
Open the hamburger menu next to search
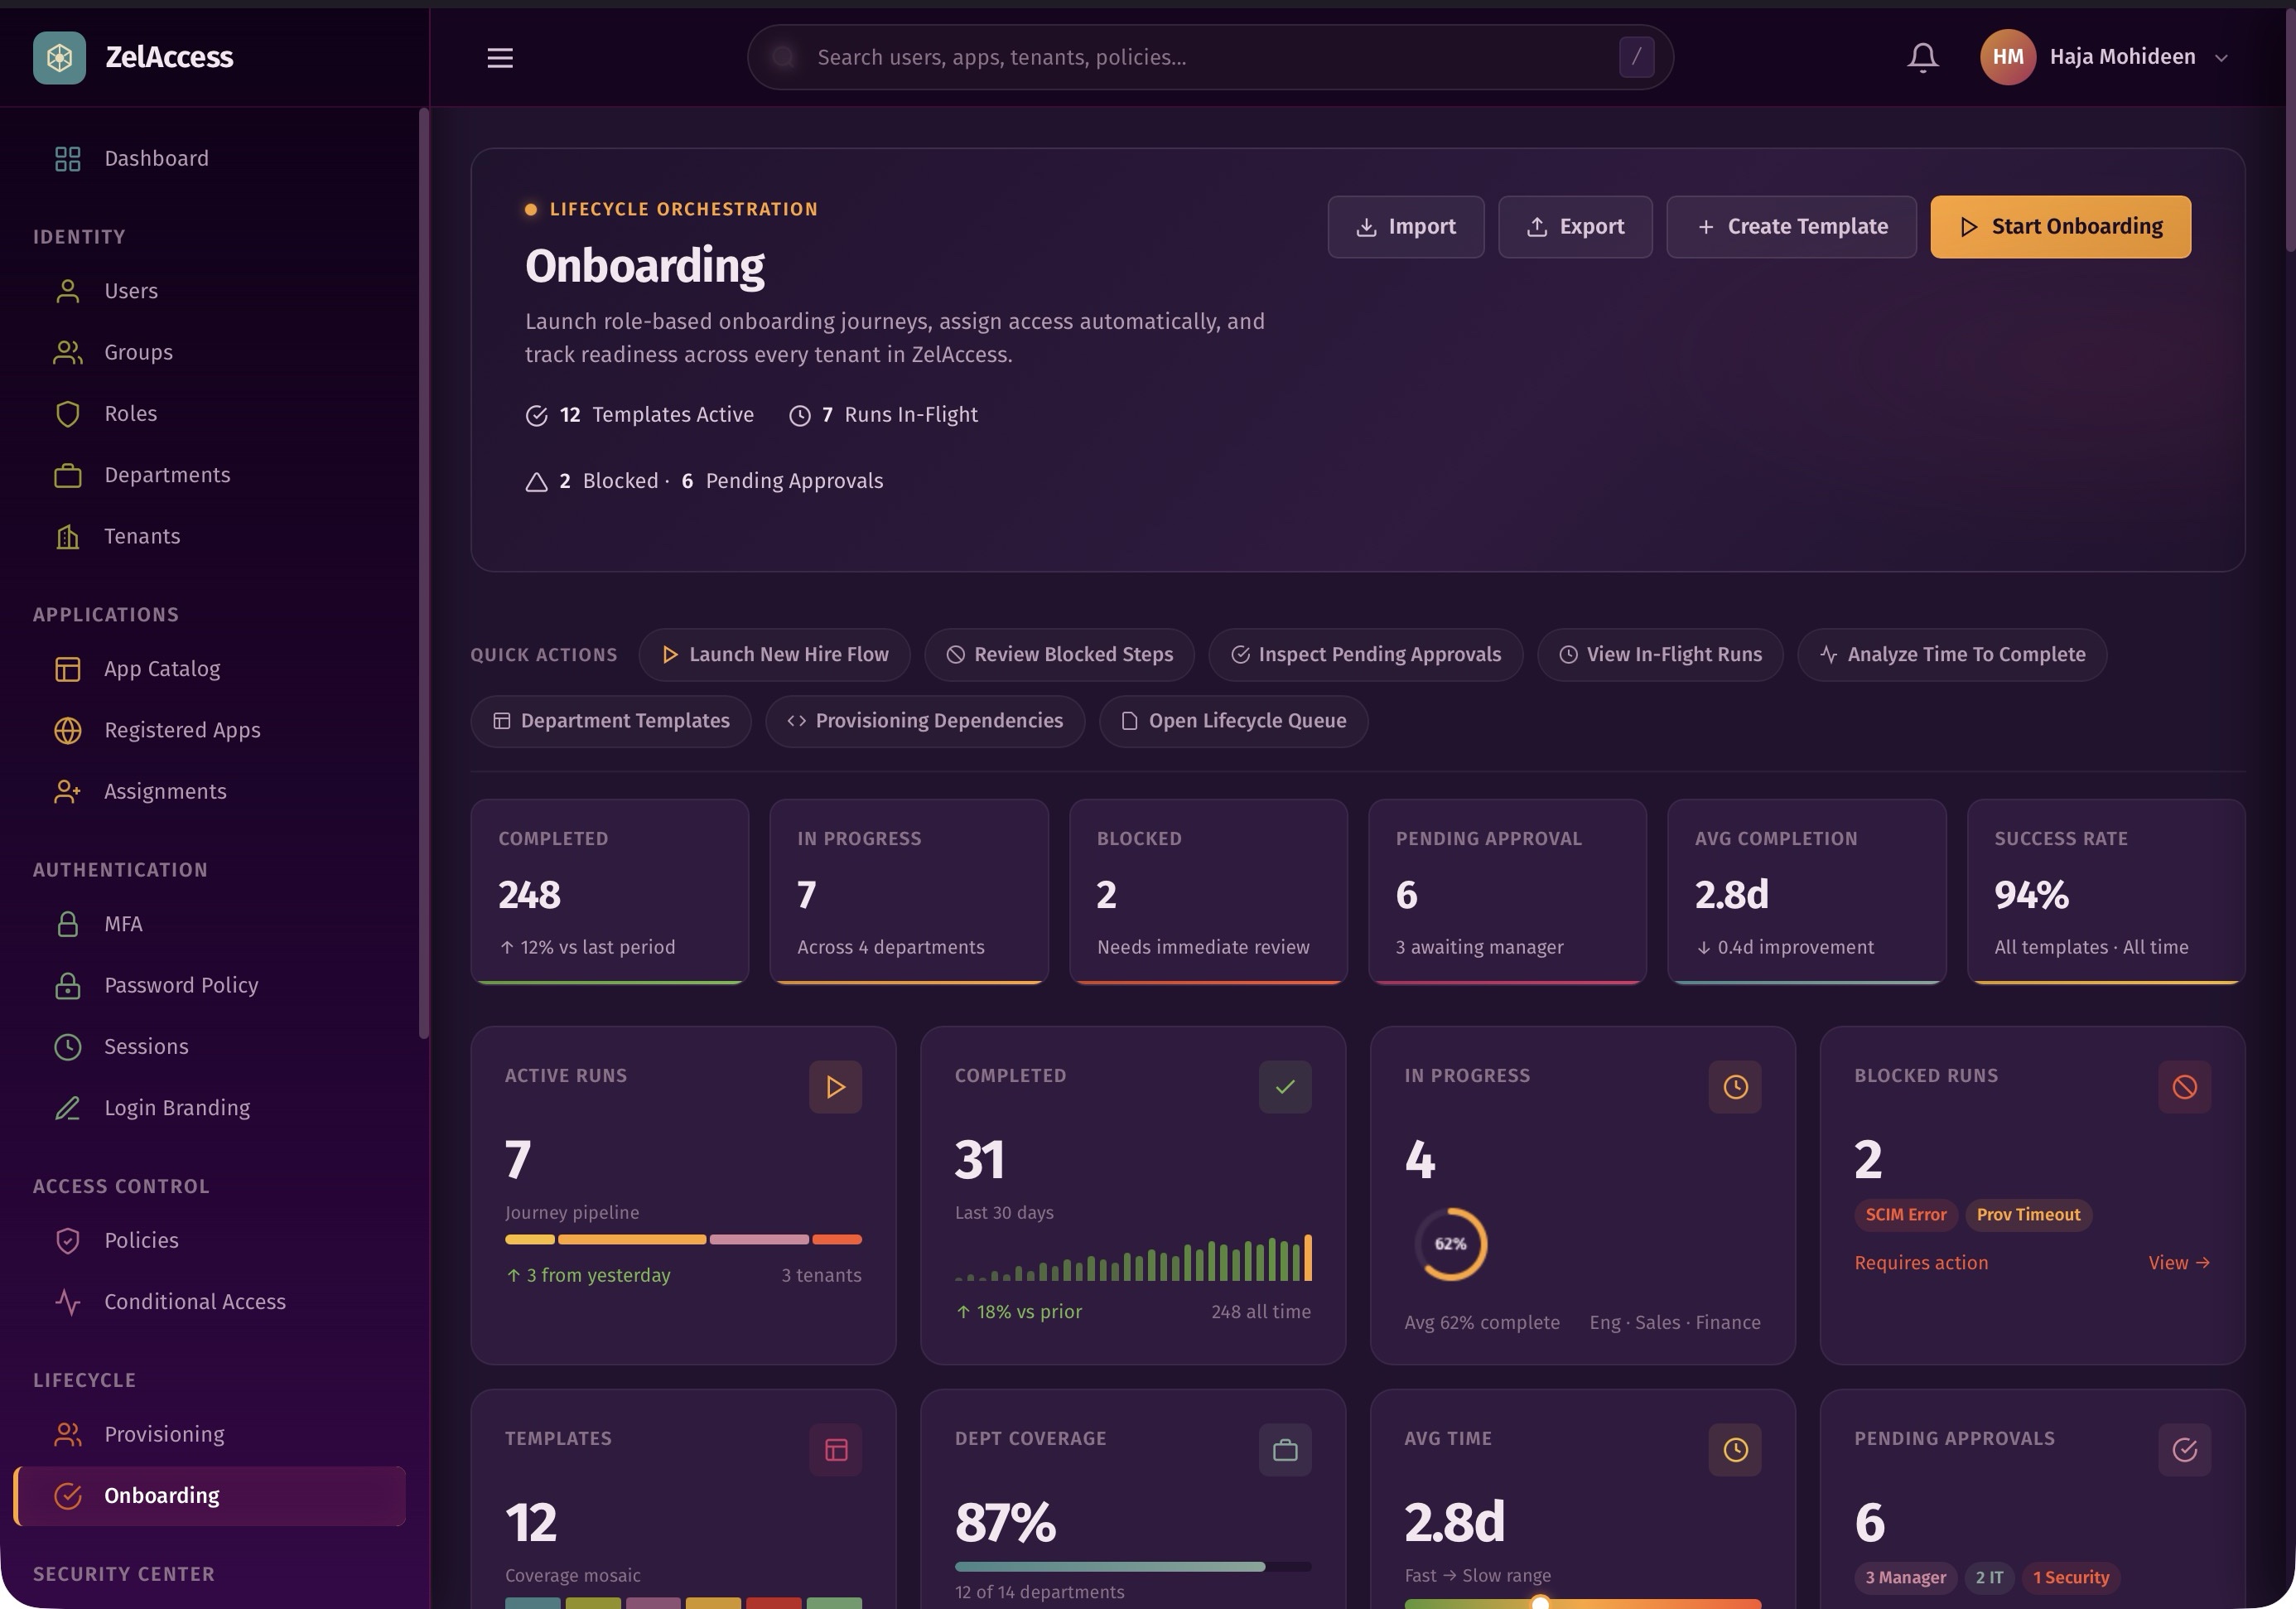pyautogui.click(x=499, y=57)
